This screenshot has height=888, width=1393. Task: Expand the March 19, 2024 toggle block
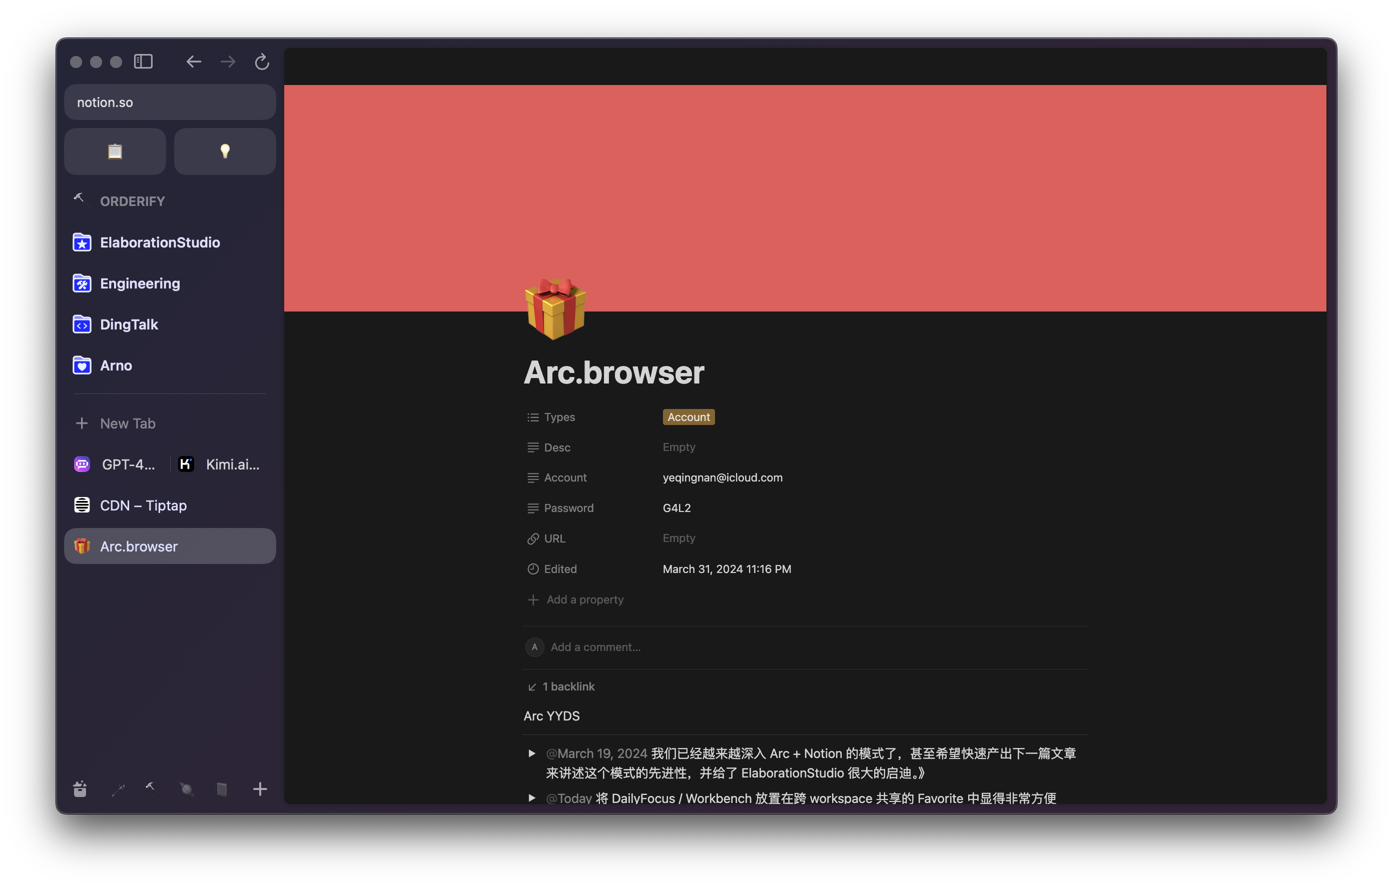tap(531, 753)
